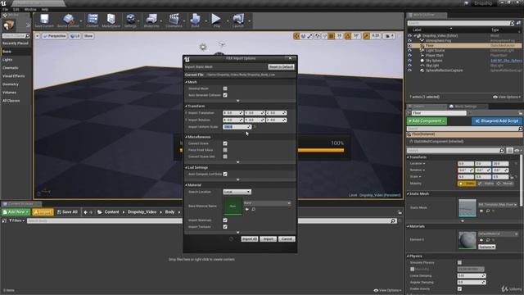Open the Content browser toolbar icon
The width and height of the screenshot is (524, 295).
pos(93,20)
